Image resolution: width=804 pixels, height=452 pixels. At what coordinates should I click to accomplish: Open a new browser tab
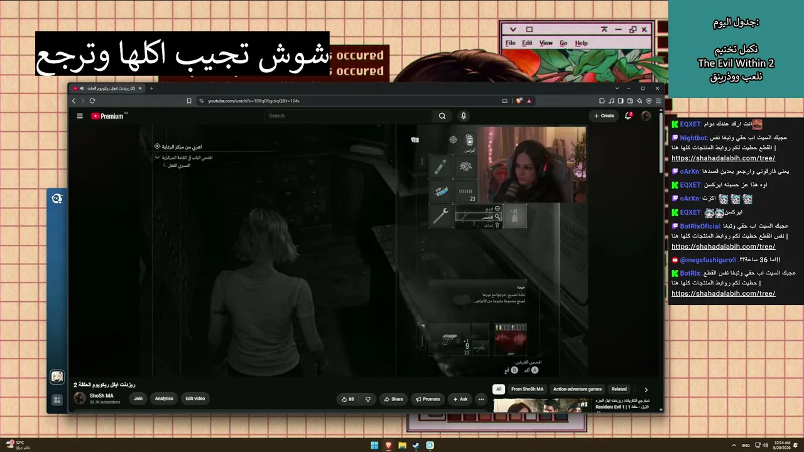[151, 89]
